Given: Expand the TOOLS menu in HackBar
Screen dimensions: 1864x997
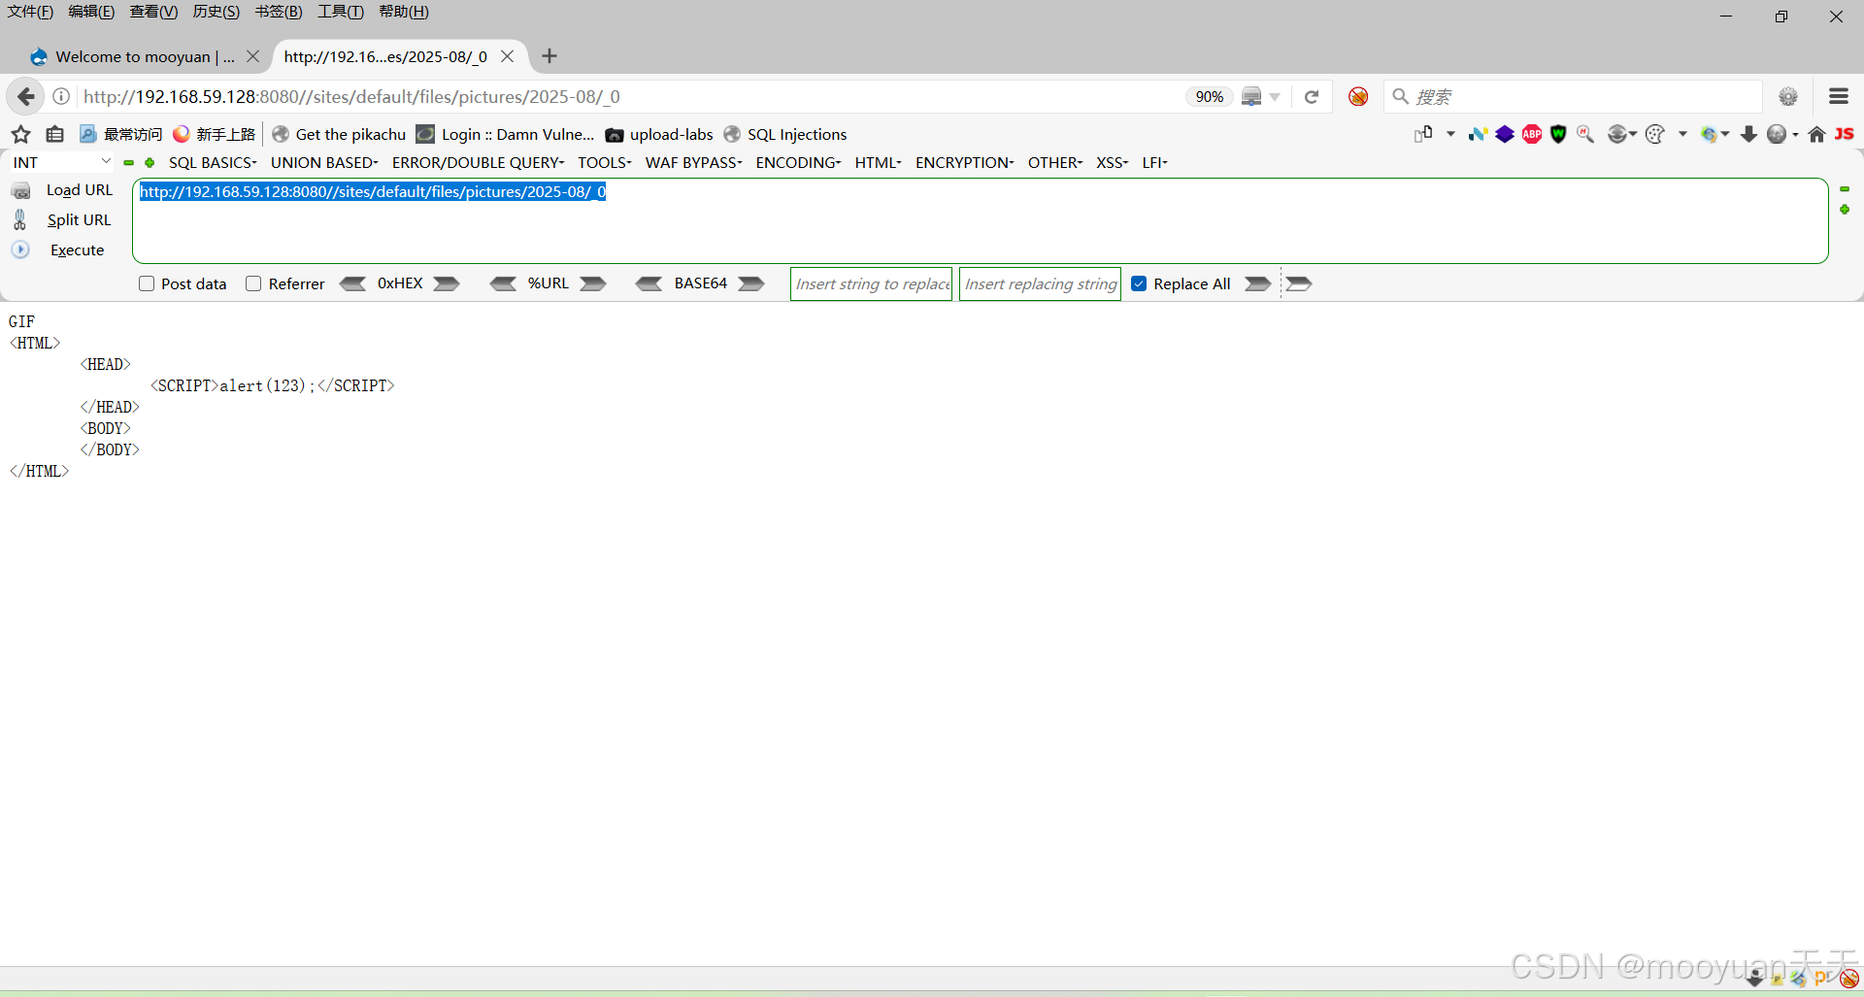Looking at the screenshot, I should tap(605, 162).
